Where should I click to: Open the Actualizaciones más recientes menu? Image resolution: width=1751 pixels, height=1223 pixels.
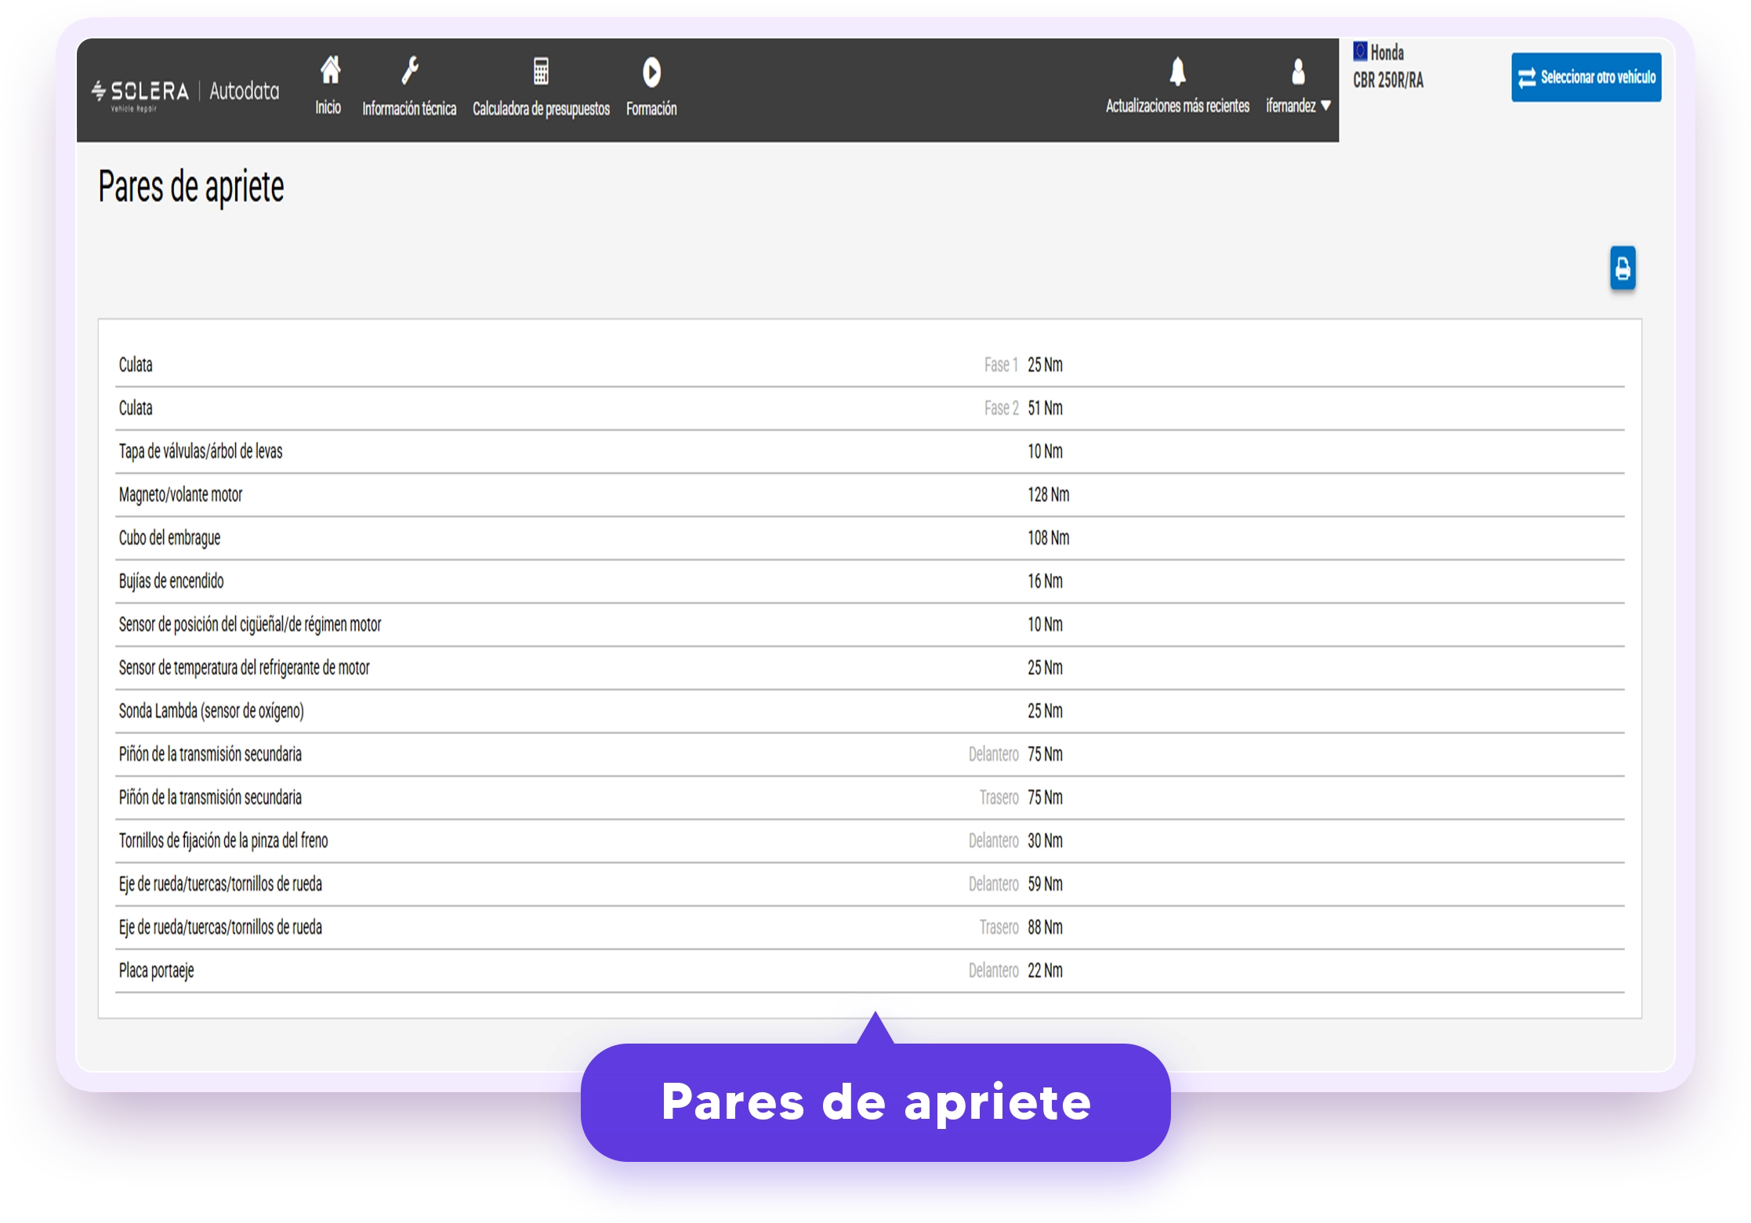[x=1177, y=106]
